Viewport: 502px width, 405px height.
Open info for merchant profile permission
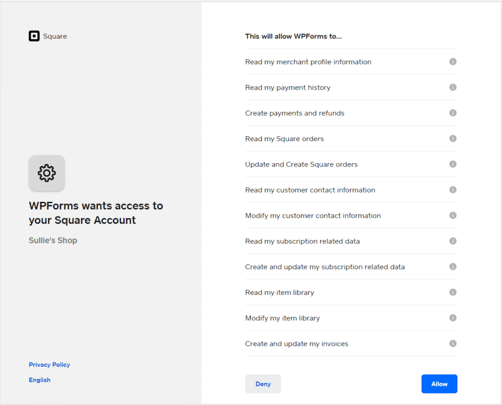452,61
